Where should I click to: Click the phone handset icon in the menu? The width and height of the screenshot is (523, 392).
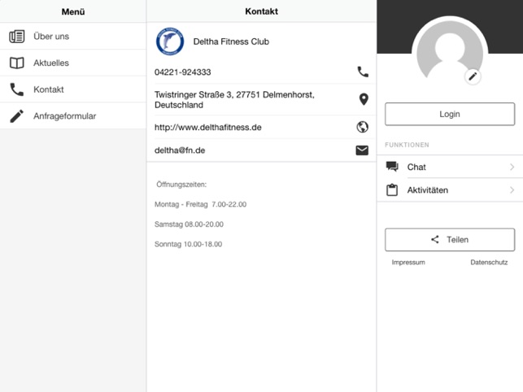[x=17, y=89]
